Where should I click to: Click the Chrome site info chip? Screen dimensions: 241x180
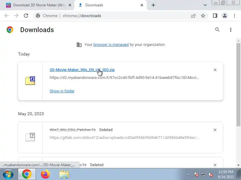pos(47,16)
